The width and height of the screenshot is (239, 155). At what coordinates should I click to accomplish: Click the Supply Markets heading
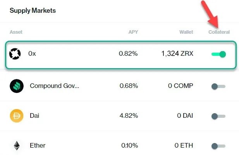point(33,10)
